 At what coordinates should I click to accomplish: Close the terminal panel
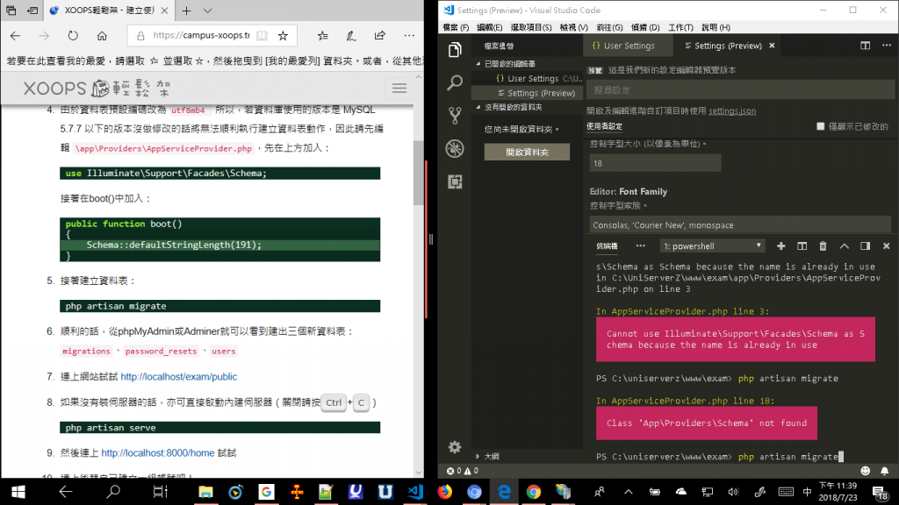click(x=887, y=246)
